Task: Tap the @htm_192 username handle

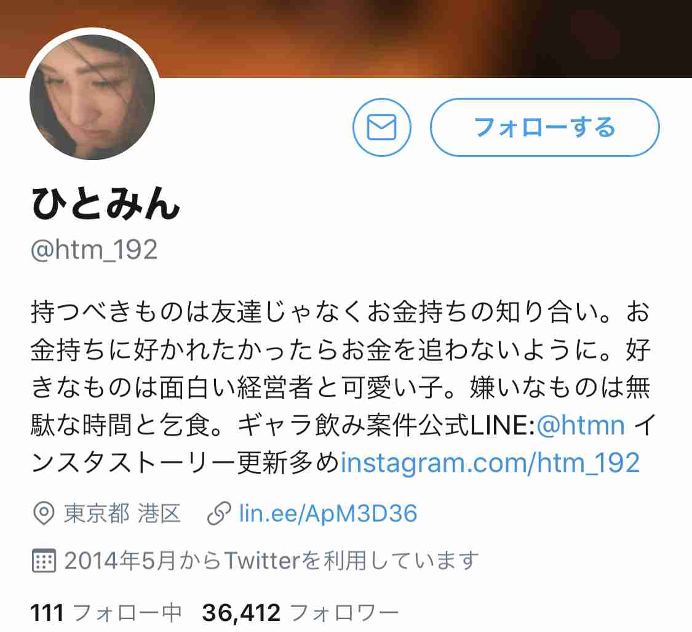Action: tap(94, 250)
